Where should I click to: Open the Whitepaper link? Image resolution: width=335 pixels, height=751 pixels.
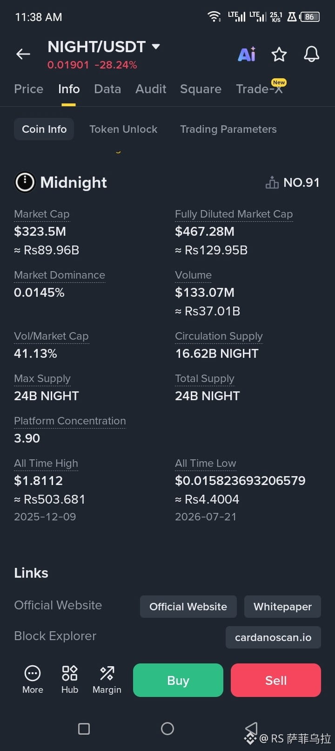(x=282, y=607)
